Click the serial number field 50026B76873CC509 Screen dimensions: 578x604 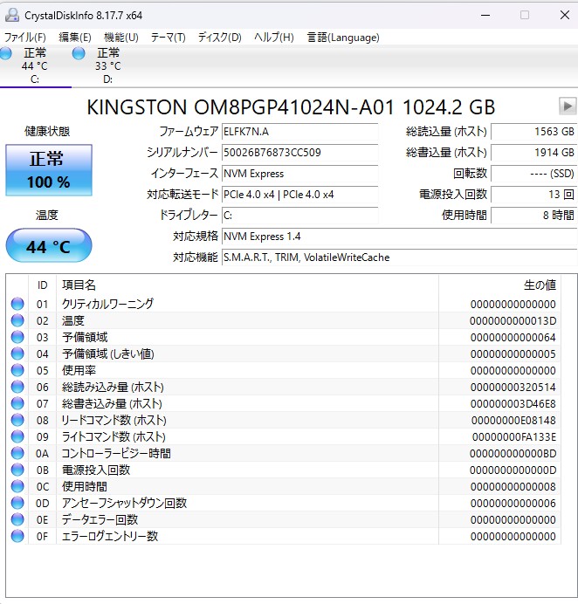click(x=299, y=153)
